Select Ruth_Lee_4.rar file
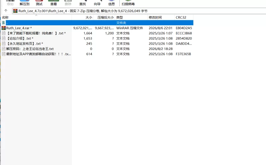 click(x=19, y=28)
